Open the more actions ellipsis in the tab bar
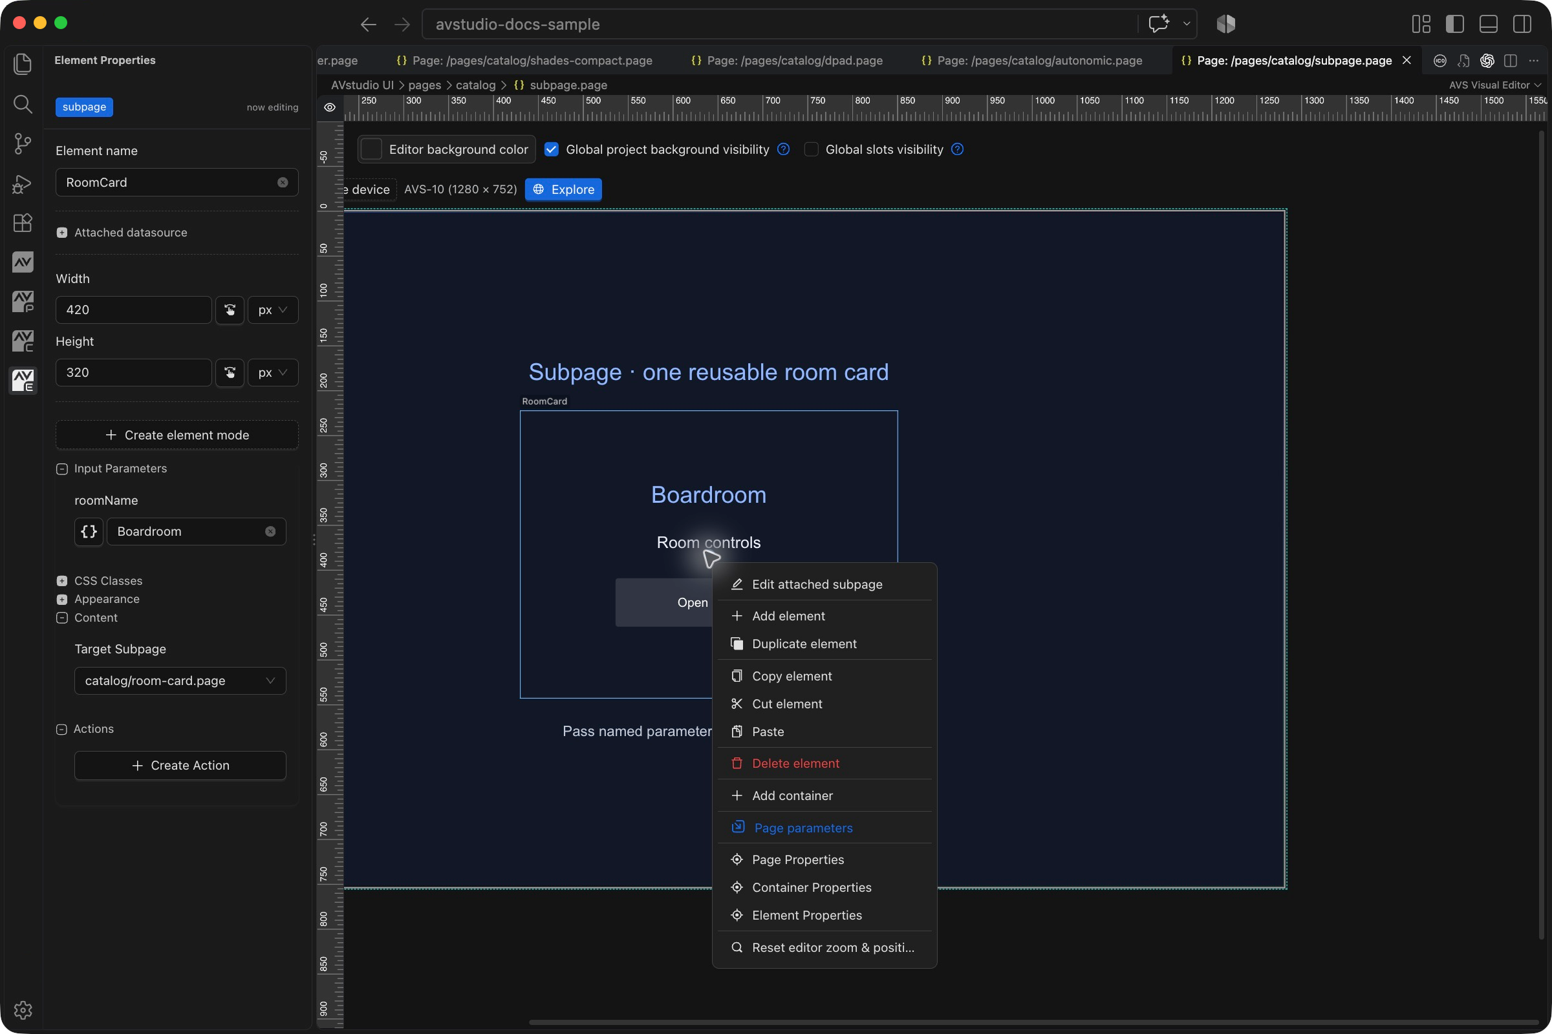Image resolution: width=1552 pixels, height=1034 pixels. (x=1533, y=61)
